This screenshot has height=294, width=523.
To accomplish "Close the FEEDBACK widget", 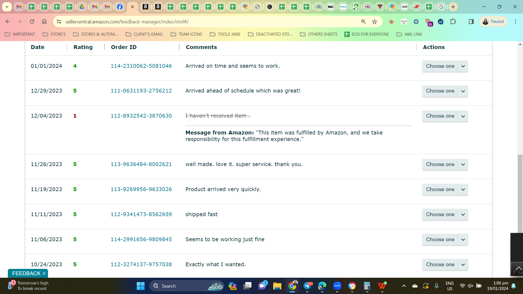I will tap(44, 273).
